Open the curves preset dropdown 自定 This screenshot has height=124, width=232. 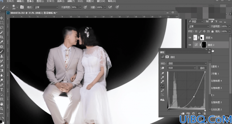pos(187,63)
